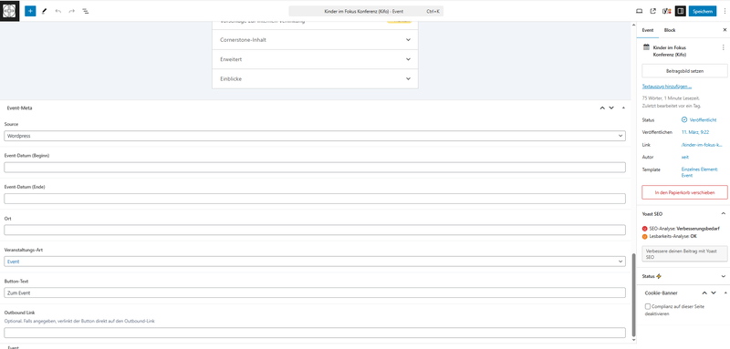
Task: Click Textauszug hinzufügen link
Action: (x=667, y=87)
